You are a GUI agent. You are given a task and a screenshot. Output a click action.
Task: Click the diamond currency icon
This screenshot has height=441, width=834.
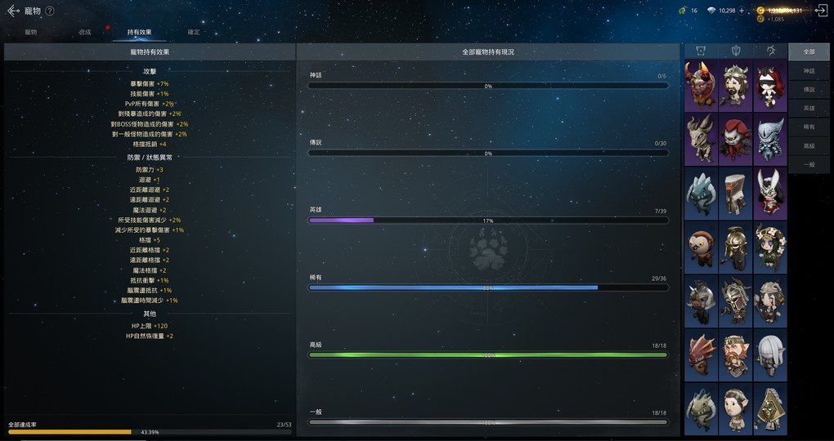tap(711, 11)
